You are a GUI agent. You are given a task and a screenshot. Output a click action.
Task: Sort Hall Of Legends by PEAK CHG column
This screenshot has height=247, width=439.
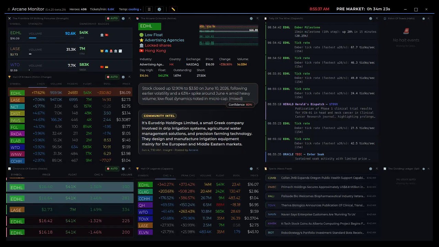188,176
